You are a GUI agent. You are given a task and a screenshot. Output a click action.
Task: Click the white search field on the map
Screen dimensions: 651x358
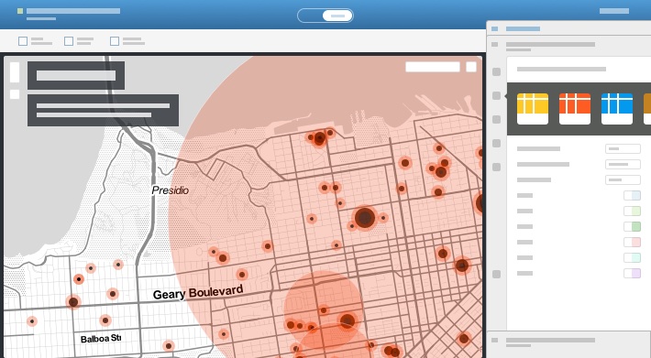coord(433,67)
